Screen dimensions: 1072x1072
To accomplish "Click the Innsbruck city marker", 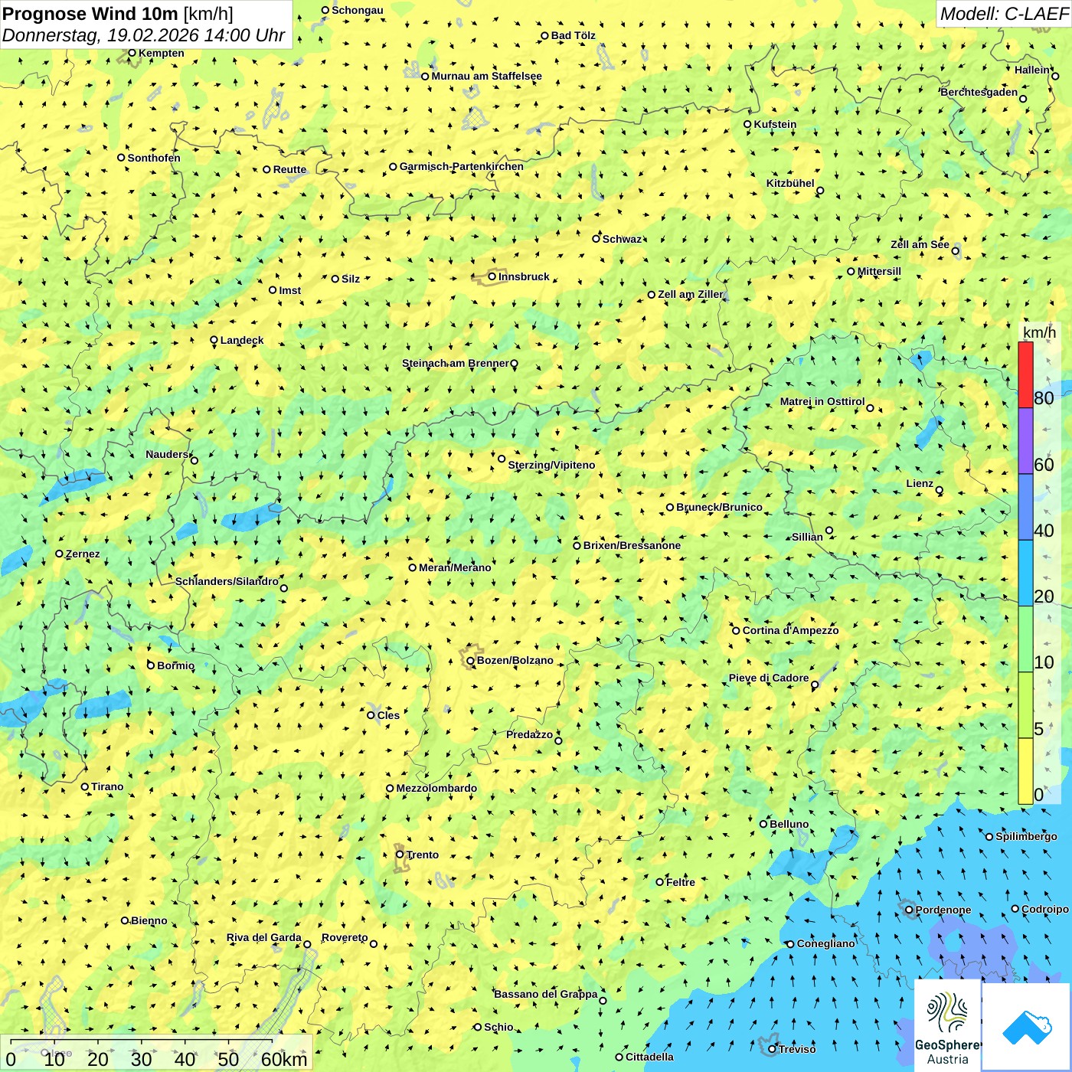I will click(x=492, y=276).
